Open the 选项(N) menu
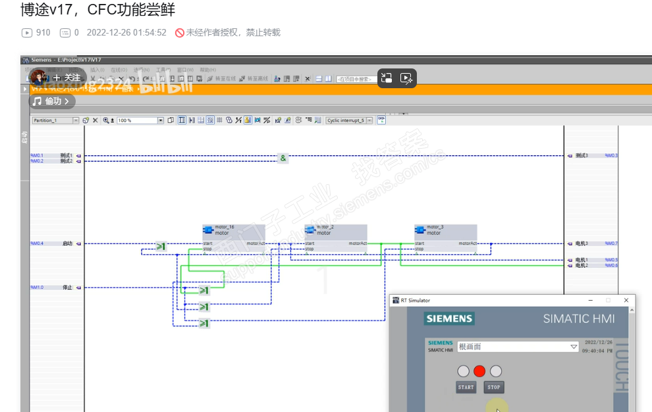 point(142,70)
